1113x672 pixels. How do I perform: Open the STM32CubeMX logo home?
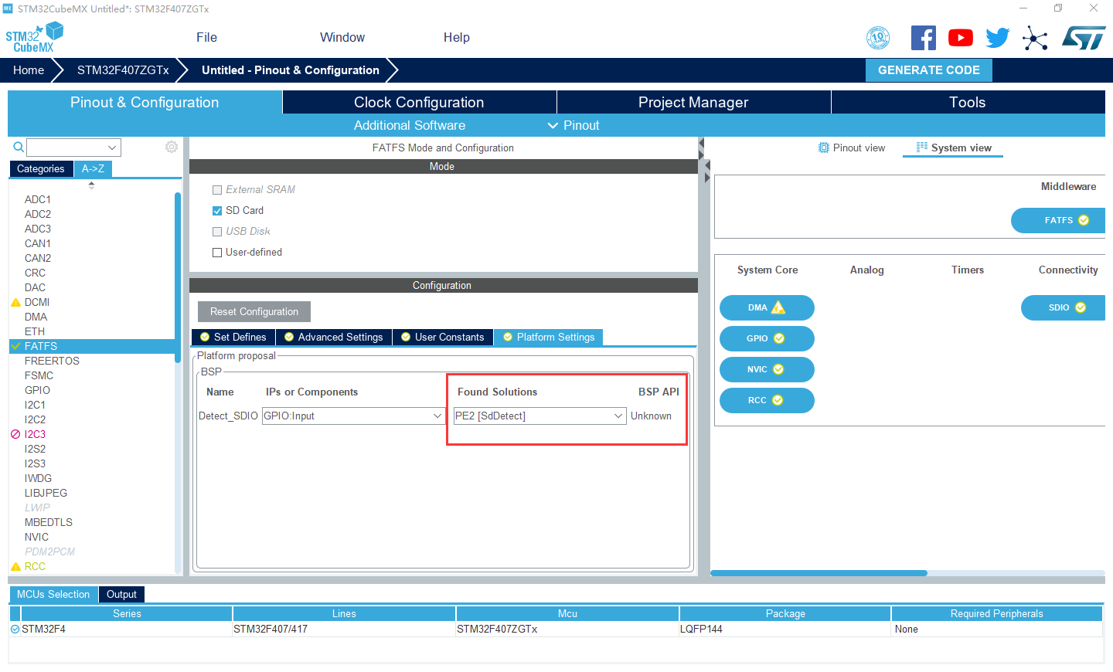point(34,37)
